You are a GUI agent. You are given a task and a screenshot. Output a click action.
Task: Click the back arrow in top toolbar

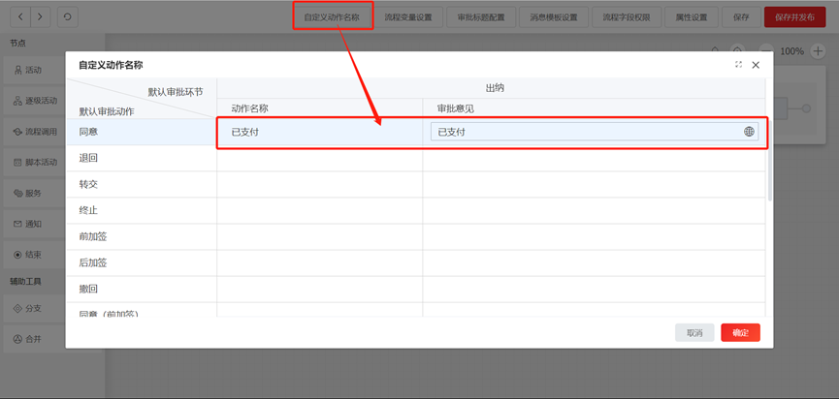19,17
